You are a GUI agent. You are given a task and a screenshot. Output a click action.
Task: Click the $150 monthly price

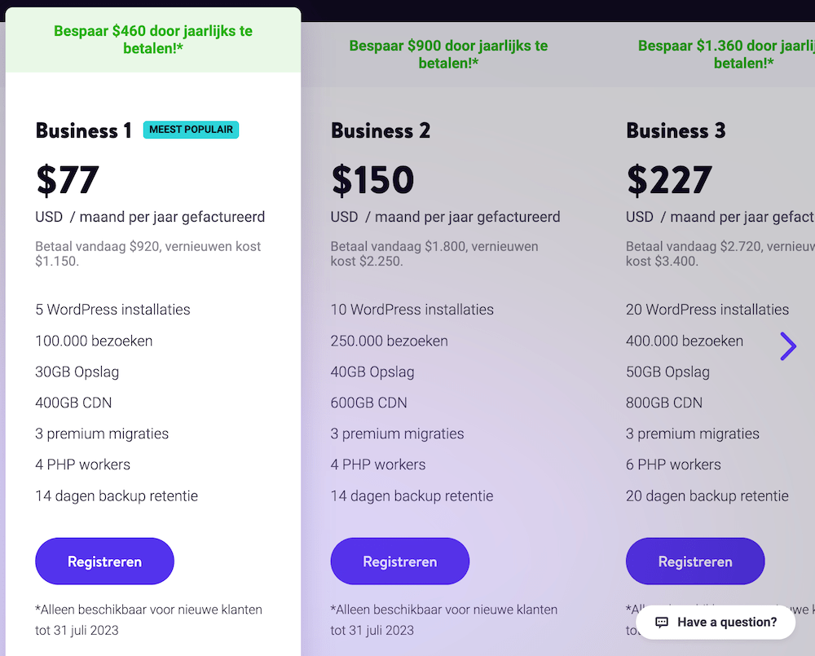click(372, 180)
